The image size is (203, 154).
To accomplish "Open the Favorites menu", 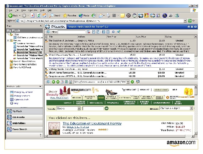I will (33, 10).
